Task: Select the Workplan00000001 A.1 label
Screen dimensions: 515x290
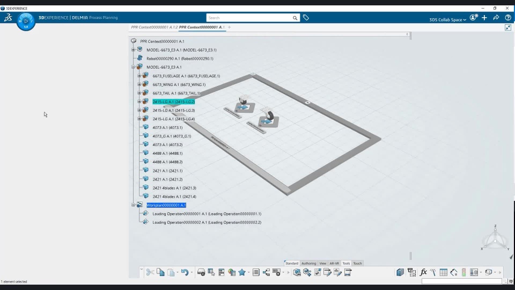Action: tap(166, 205)
